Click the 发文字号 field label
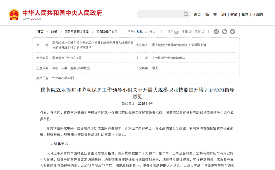This screenshot has width=275, height=170. coord(43,58)
